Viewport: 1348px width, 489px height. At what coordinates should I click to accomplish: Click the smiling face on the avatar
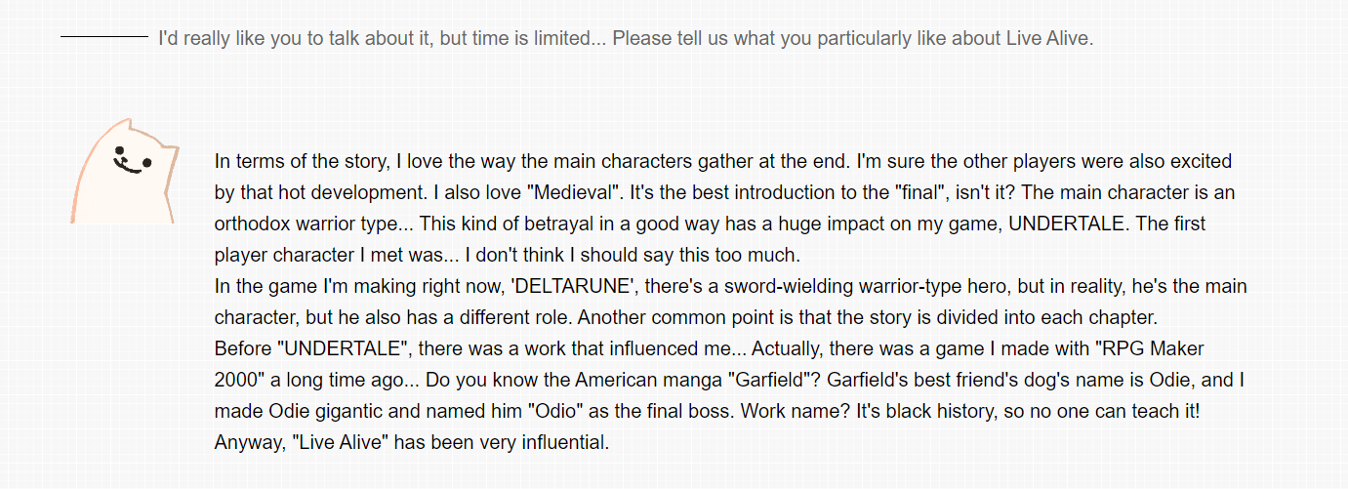pyautogui.click(x=127, y=159)
